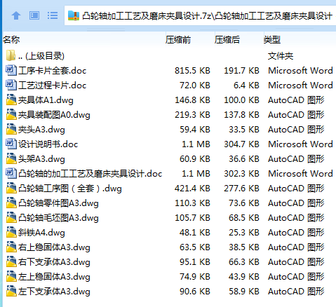336x307 pixels.
Task: Click the DWG icon of 右下支承体A3.dwg
Action: coord(11,261)
